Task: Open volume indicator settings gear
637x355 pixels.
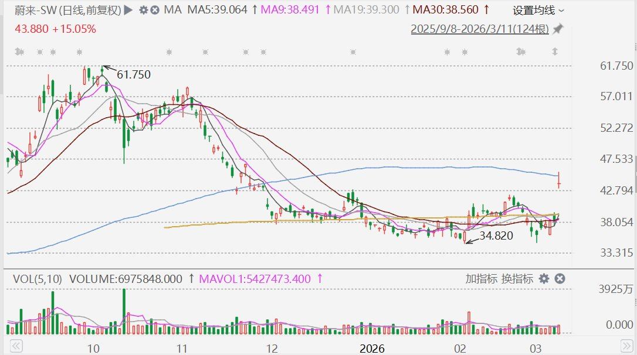Action: pyautogui.click(x=544, y=279)
